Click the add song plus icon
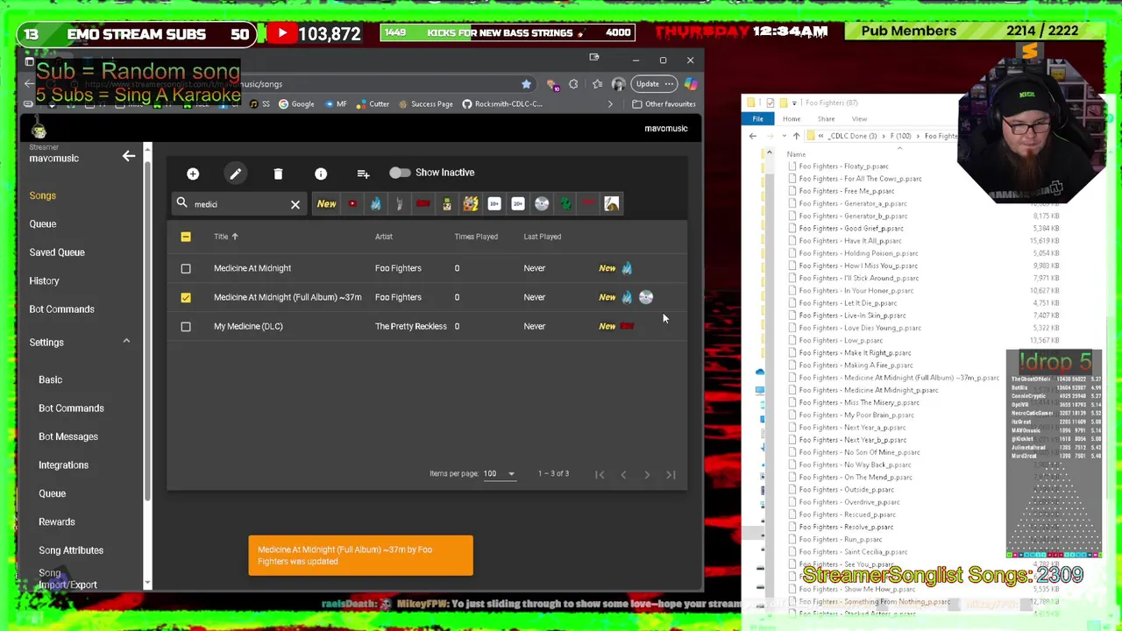The width and height of the screenshot is (1122, 631). click(193, 174)
